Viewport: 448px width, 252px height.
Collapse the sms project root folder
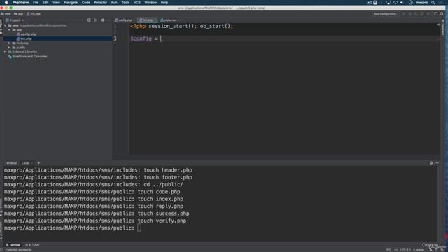(x=5, y=25)
